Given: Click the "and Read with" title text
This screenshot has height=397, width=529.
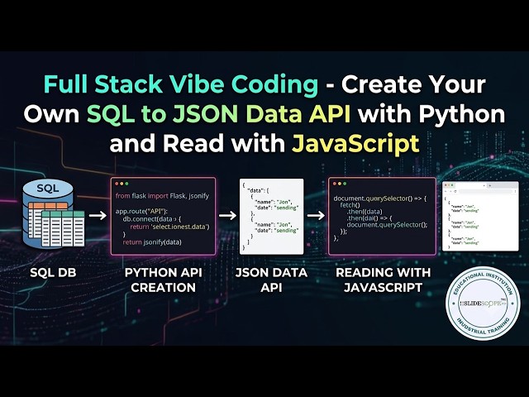Looking at the screenshot, I should [198, 143].
